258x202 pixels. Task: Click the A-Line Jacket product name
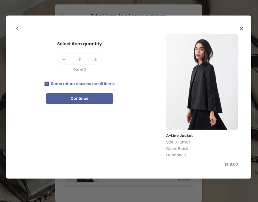pyautogui.click(x=179, y=136)
